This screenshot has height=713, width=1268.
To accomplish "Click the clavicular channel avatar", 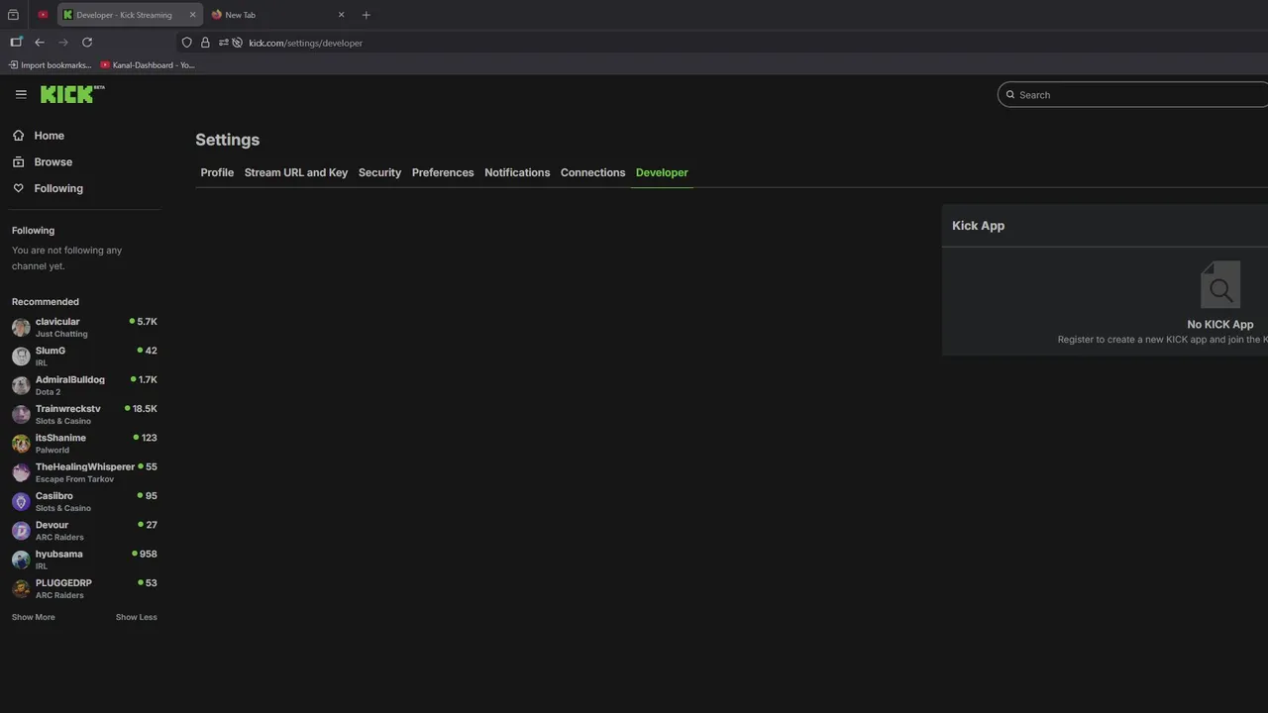I will [21, 328].
